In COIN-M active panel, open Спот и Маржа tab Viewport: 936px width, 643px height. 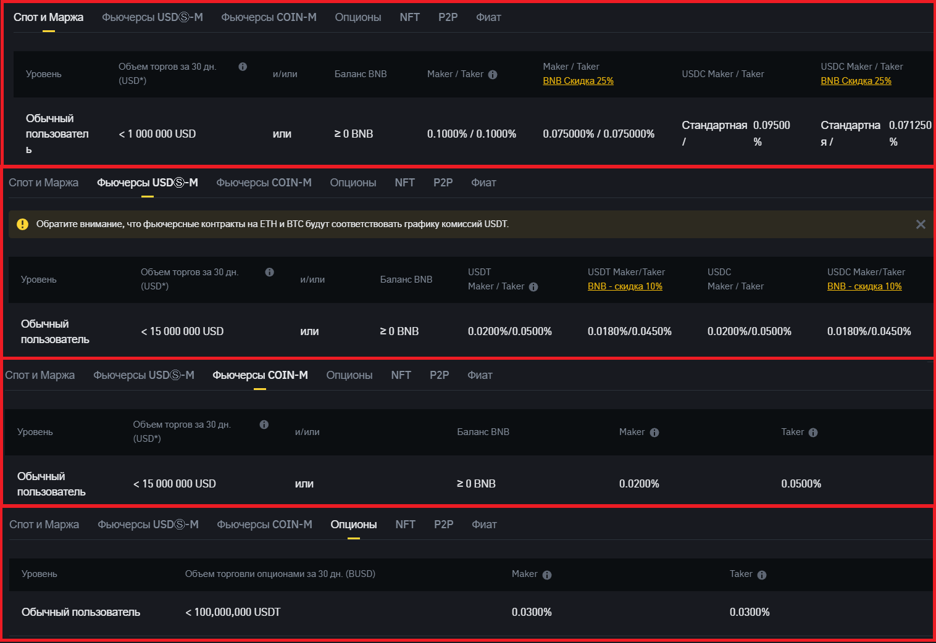point(40,375)
